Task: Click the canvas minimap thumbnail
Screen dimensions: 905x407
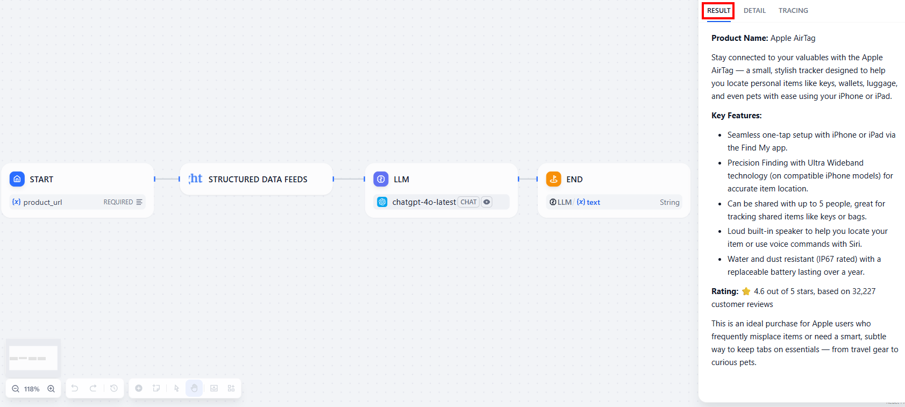Action: click(33, 358)
